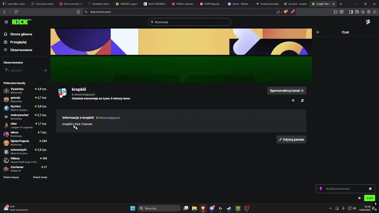Screen dimensions: 379x213
Task: Open a new browser tab
Action: point(341,4)
